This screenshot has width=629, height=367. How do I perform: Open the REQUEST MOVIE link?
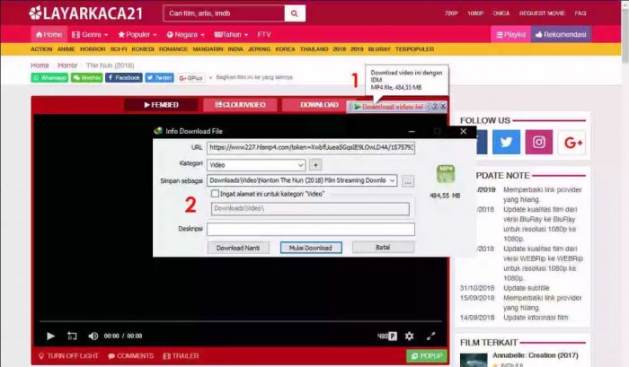[x=542, y=13]
